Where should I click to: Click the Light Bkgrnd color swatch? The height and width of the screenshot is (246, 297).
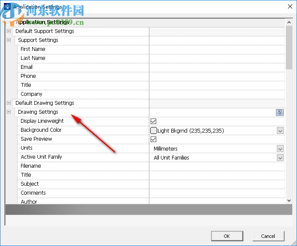153,130
